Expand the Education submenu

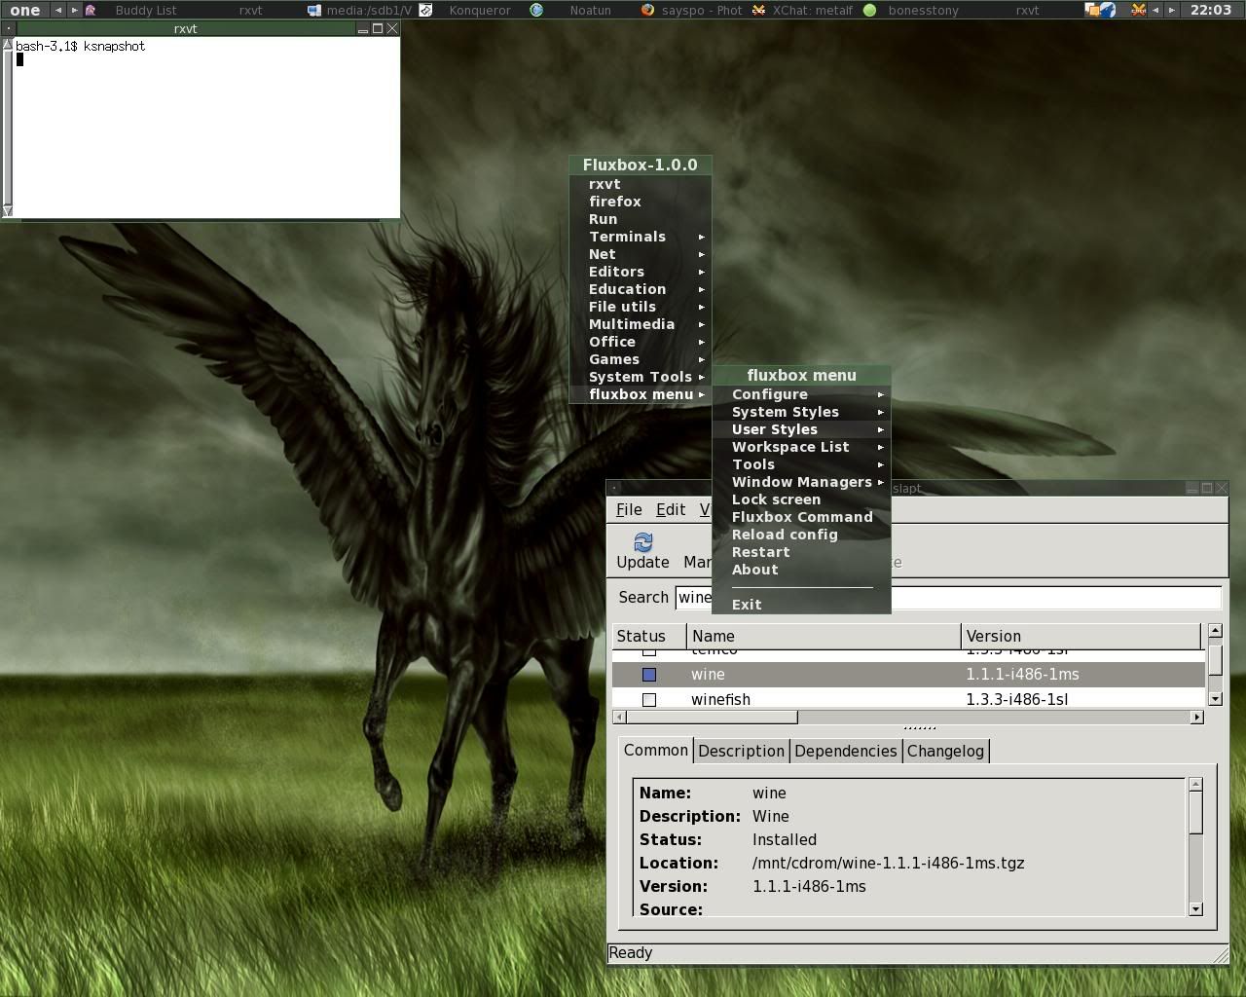coord(641,289)
